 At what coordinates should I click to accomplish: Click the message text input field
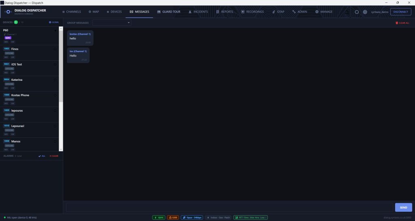(x=229, y=207)
